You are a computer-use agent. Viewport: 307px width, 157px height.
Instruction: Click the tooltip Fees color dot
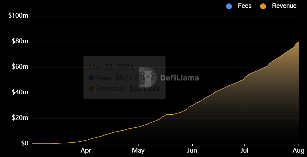coord(91,78)
